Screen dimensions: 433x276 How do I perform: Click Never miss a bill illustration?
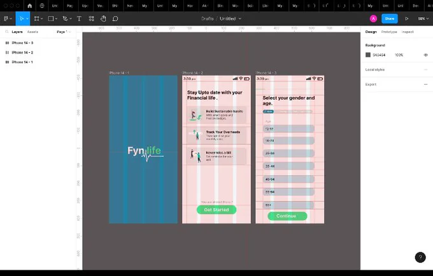195,156
